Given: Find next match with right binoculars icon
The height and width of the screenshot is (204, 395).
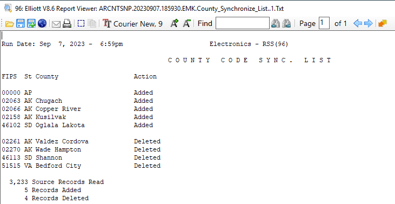Looking at the screenshot, I should [x=286, y=23].
